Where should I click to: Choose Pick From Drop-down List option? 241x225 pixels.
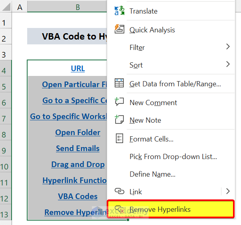[x=173, y=157]
